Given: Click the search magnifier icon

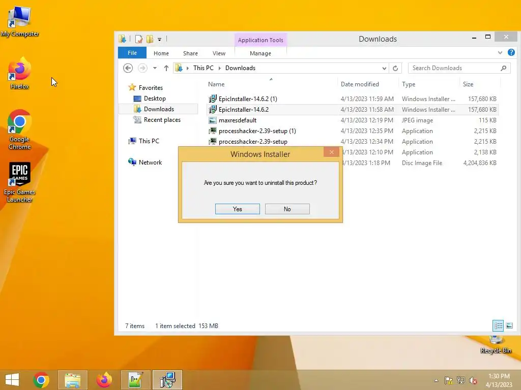Looking at the screenshot, I should click(504, 68).
